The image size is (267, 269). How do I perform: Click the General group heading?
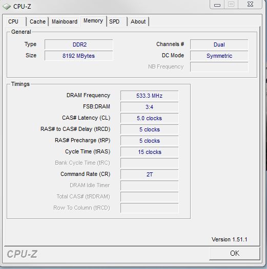(21, 32)
